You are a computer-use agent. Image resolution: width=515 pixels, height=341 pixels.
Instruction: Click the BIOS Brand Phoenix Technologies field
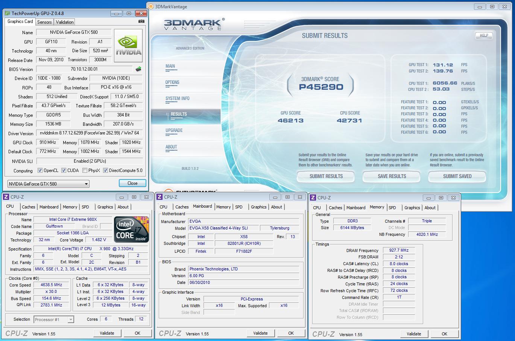click(x=243, y=269)
